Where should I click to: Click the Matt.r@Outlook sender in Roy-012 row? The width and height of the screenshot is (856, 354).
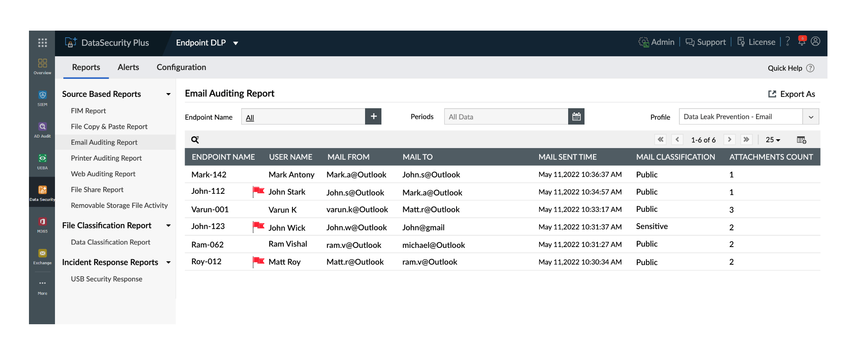tap(355, 262)
